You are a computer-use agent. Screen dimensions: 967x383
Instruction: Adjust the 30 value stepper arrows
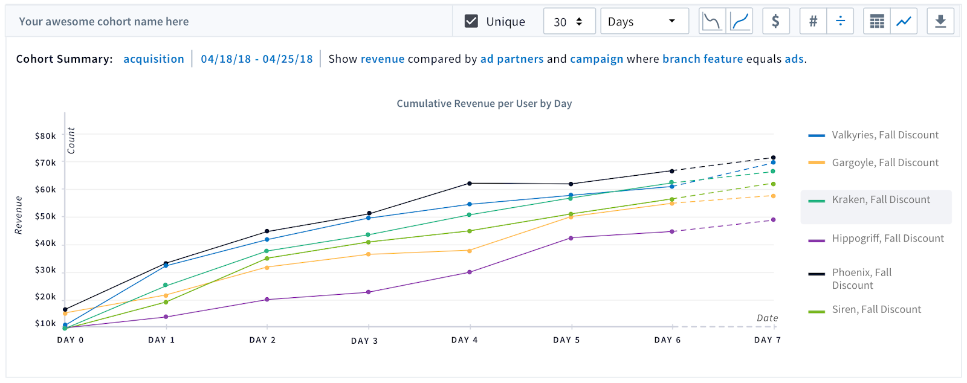[579, 22]
